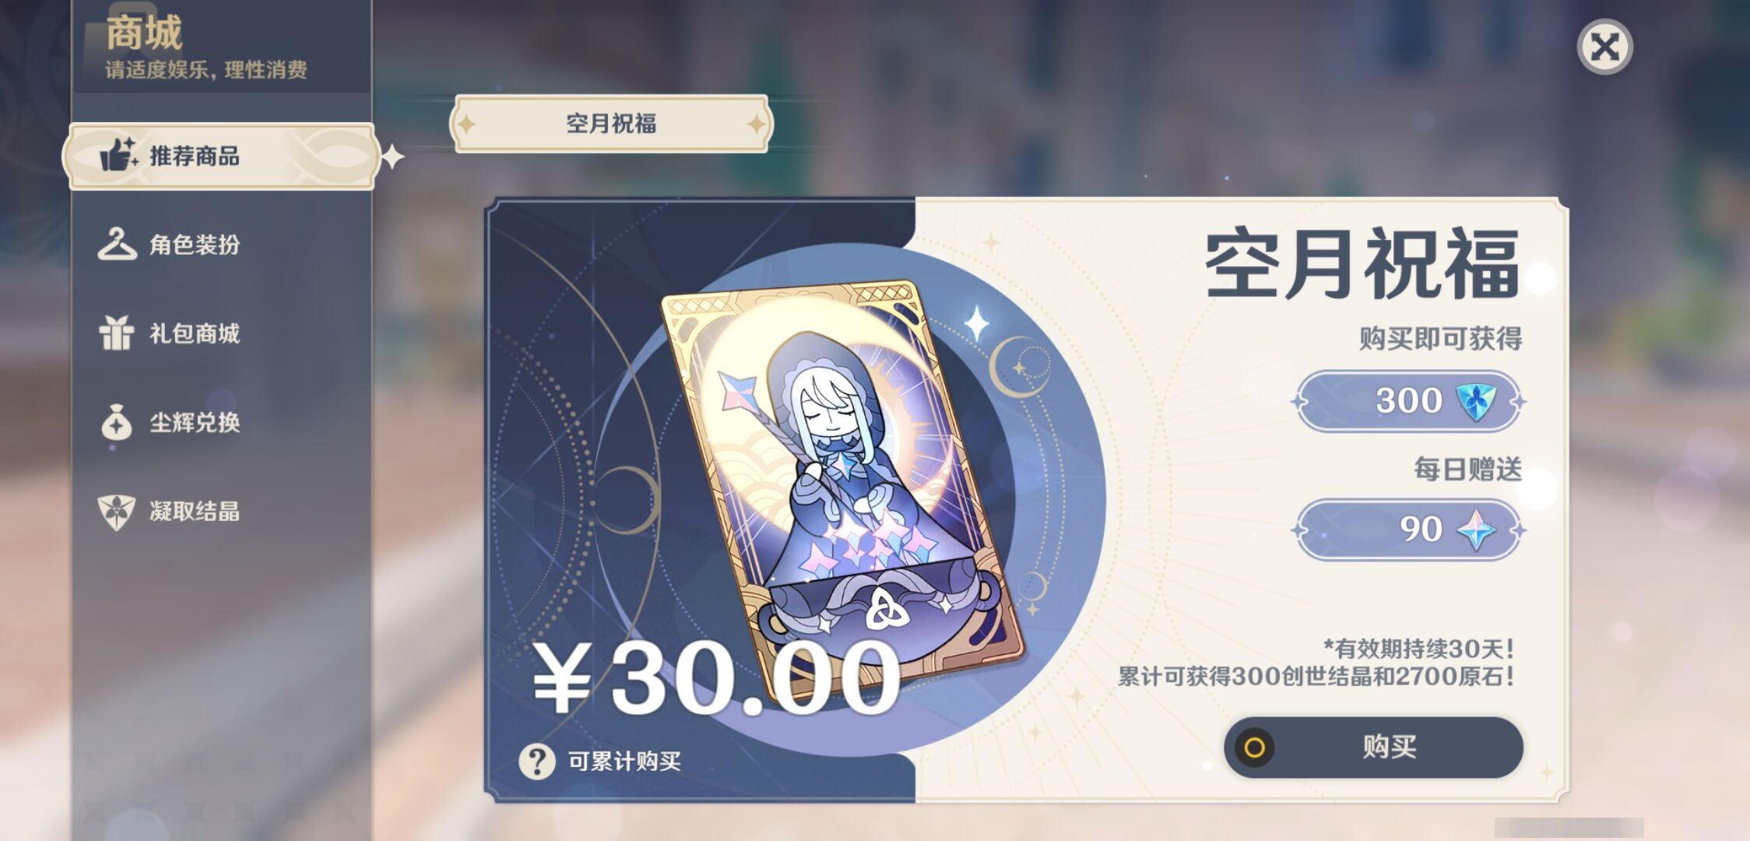1750x841 pixels.
Task: Open the 推荐商品 shop category
Action: coord(222,156)
